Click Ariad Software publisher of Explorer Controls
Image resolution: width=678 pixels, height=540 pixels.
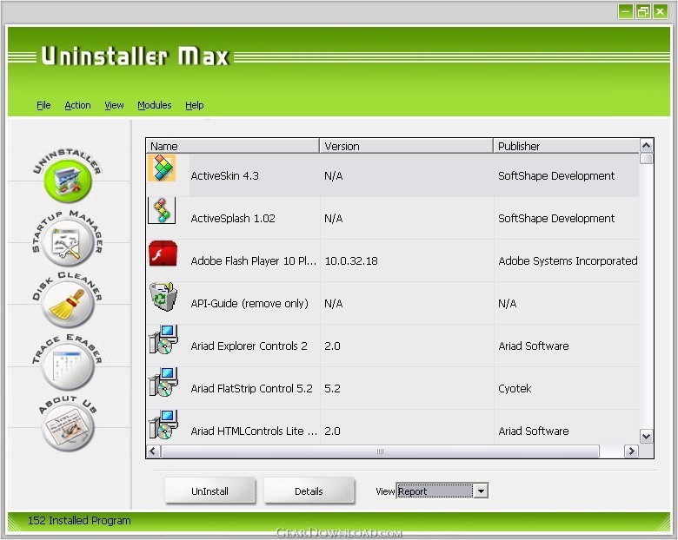(x=533, y=346)
